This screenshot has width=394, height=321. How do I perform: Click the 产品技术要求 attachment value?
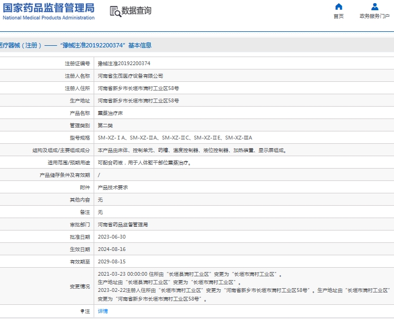point(112,187)
